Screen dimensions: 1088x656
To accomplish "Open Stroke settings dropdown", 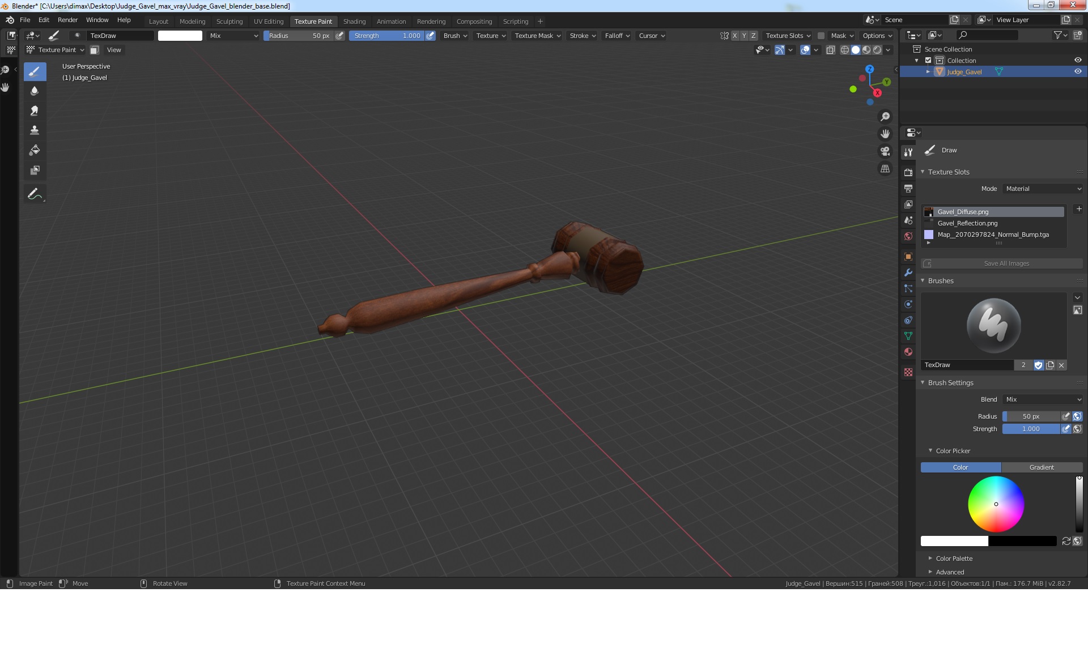I will coord(582,36).
